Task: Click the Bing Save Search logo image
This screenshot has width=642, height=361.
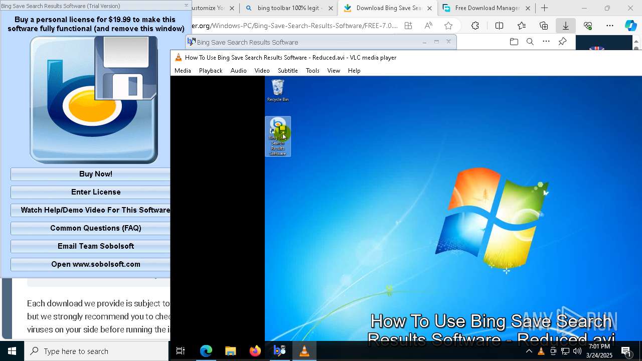Action: [94, 100]
